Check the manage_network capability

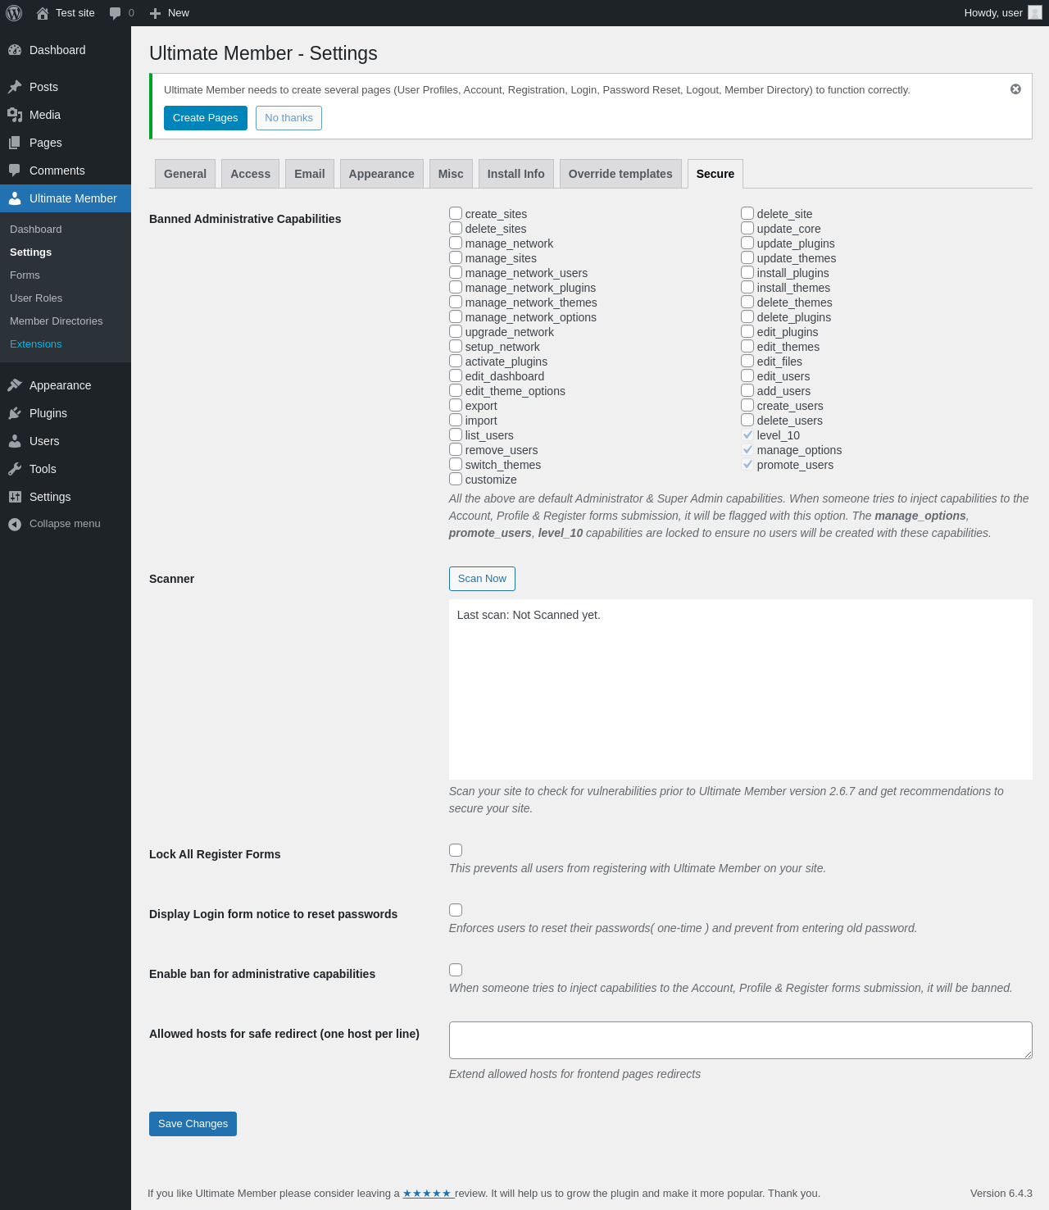pyautogui.click(x=456, y=243)
